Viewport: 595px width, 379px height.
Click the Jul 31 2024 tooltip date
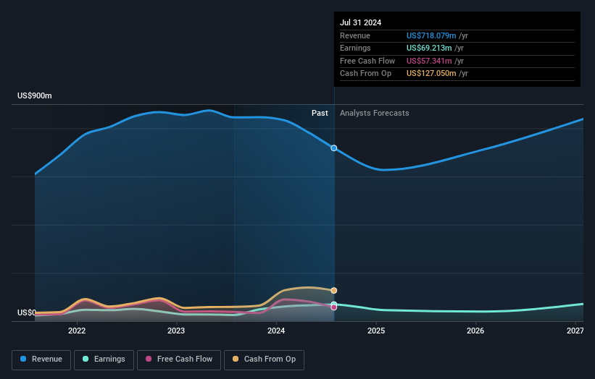coord(360,22)
